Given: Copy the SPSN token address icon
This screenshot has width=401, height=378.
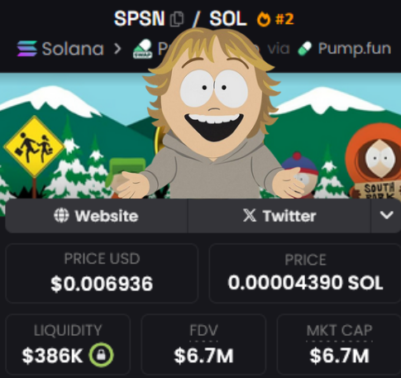Looking at the screenshot, I should click(177, 19).
